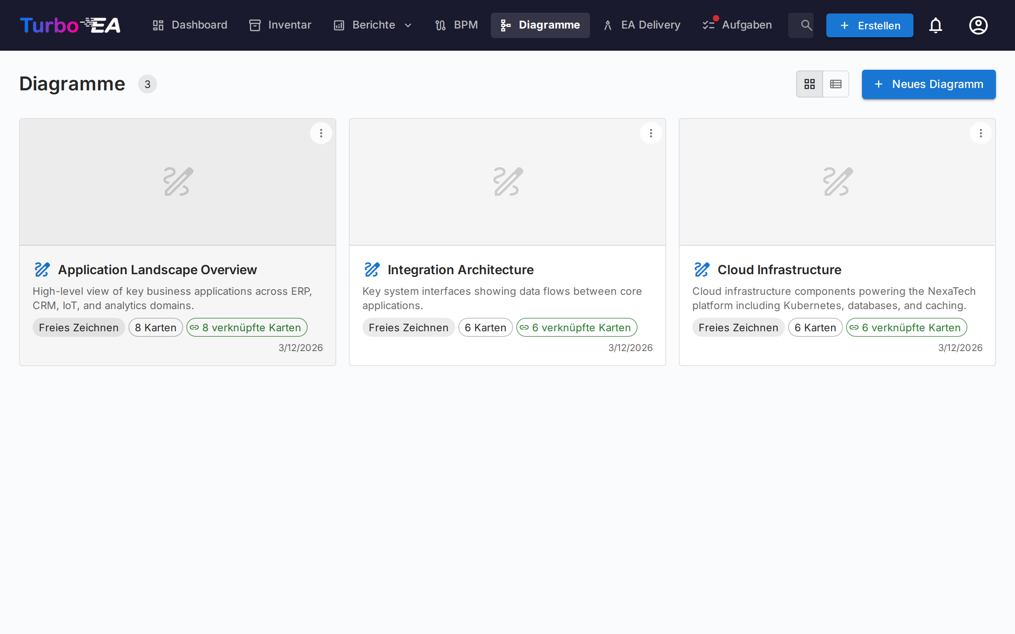
Task: Expand the Berichte dropdown menu
Action: [373, 25]
